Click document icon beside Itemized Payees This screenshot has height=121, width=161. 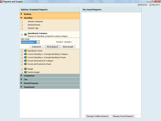[x=21, y=25]
